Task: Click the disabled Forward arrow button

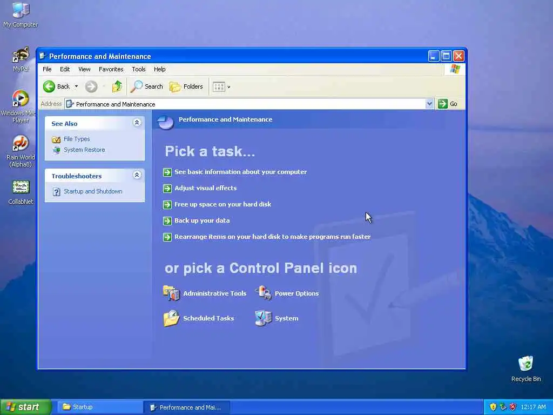Action: tap(91, 86)
